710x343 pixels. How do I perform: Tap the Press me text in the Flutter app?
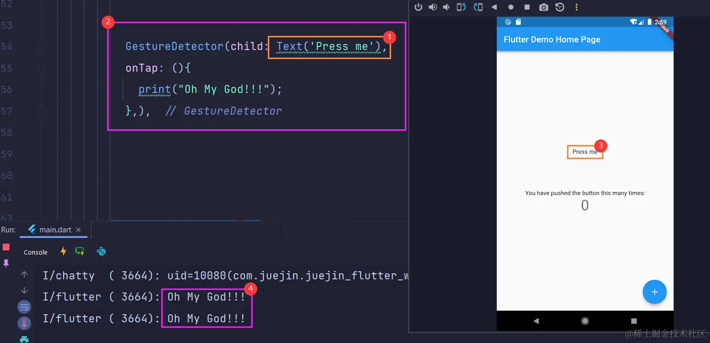click(x=585, y=152)
